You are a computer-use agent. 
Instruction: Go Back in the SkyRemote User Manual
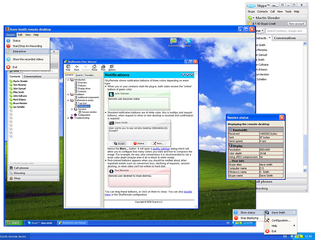coord(77,68)
